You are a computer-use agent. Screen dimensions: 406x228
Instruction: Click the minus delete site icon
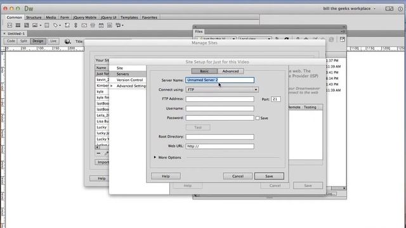[98, 153]
